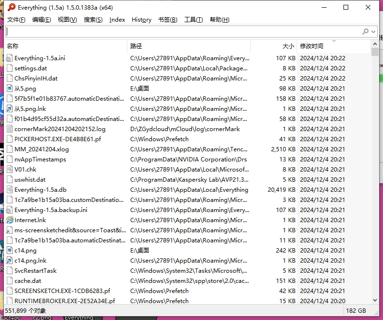Click shortcut icon of c14.png.lnk
This screenshot has height=320, width=383.
9,261
